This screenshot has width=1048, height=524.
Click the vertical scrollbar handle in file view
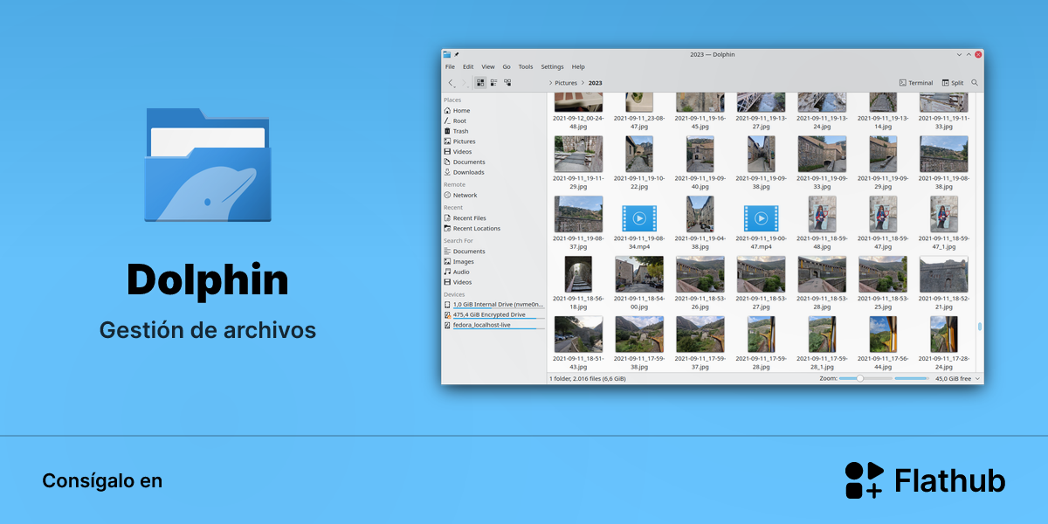[x=980, y=327]
